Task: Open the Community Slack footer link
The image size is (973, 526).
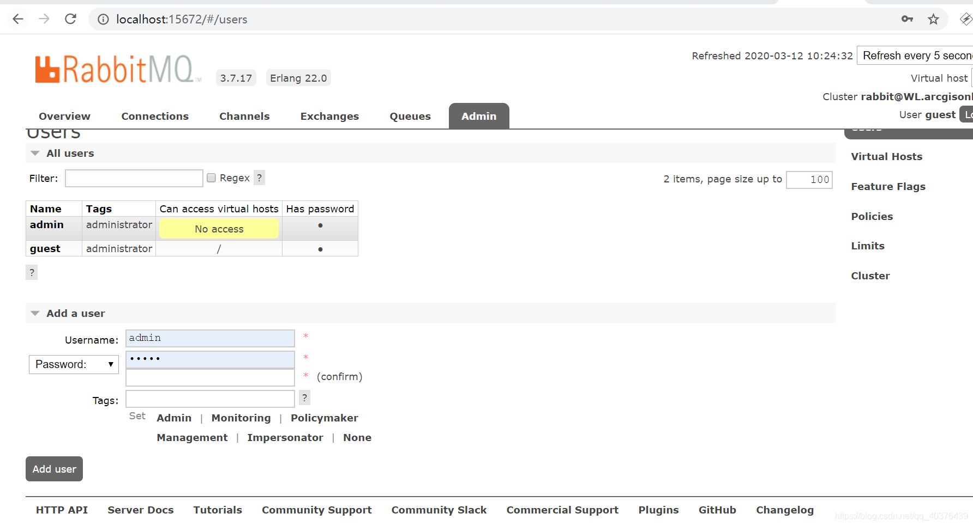Action: click(439, 510)
